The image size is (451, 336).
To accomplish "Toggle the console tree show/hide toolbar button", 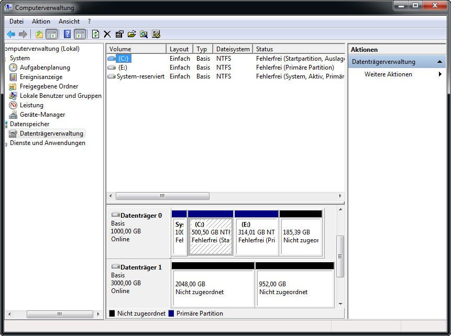I will [x=51, y=35].
